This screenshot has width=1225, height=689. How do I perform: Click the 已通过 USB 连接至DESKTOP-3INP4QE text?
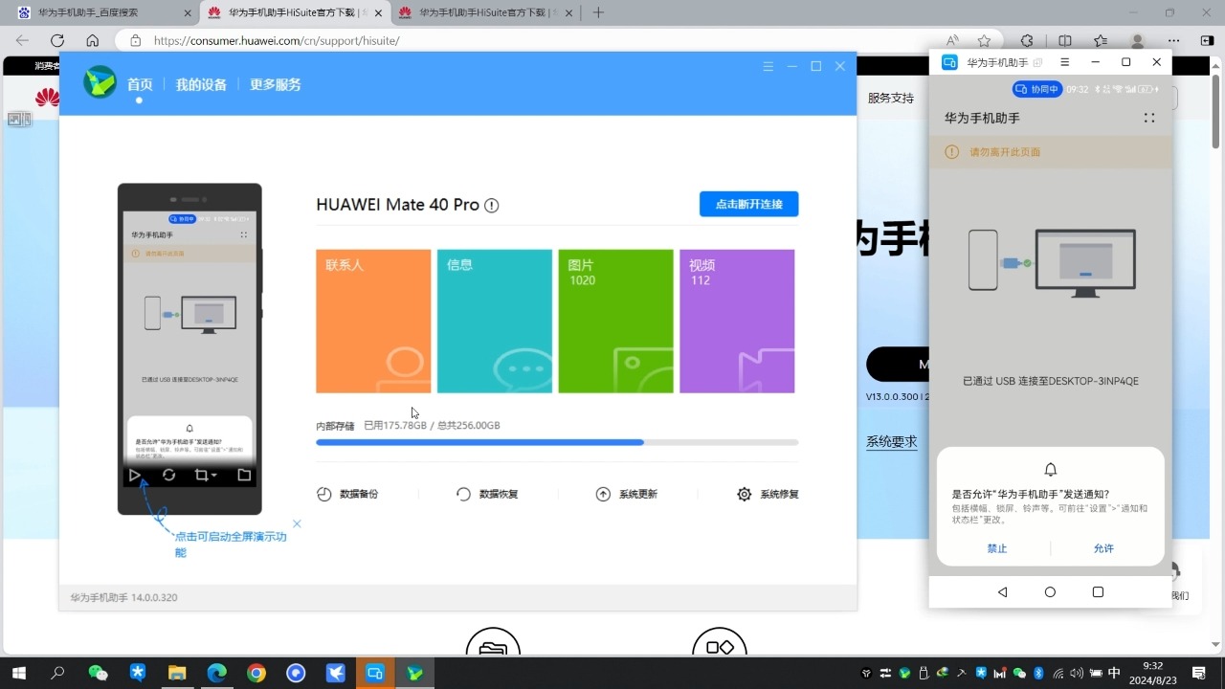(x=1051, y=381)
